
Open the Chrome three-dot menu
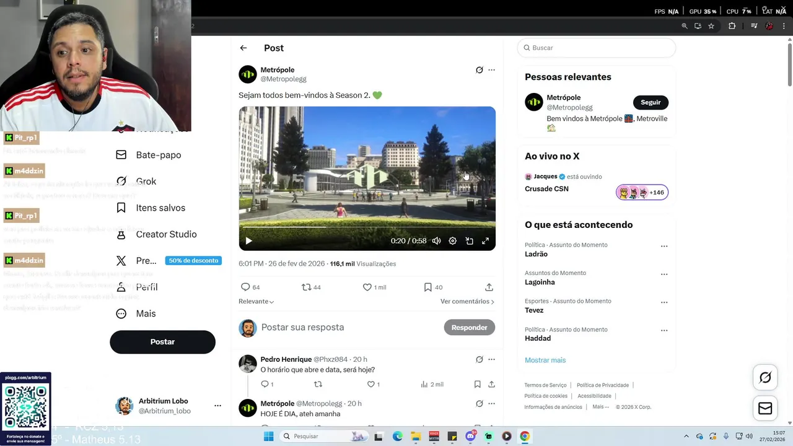[784, 26]
